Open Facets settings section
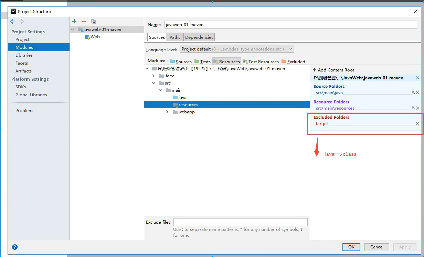 (x=22, y=63)
